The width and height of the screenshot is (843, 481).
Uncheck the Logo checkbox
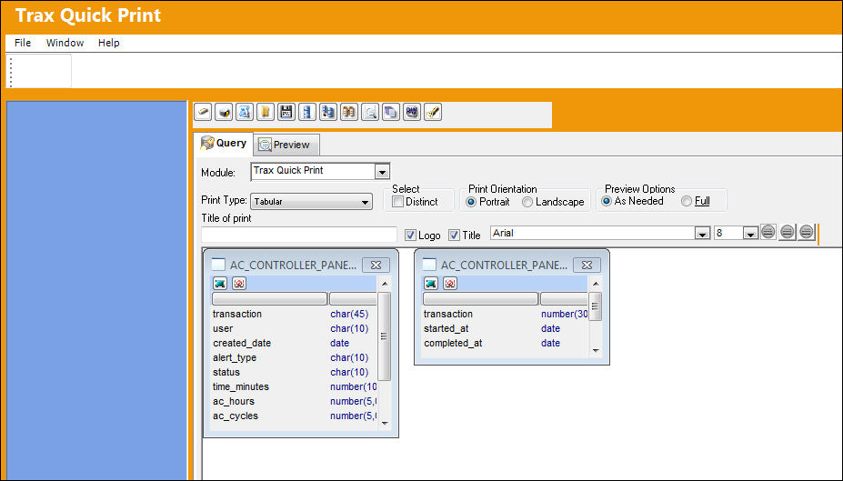tap(411, 235)
